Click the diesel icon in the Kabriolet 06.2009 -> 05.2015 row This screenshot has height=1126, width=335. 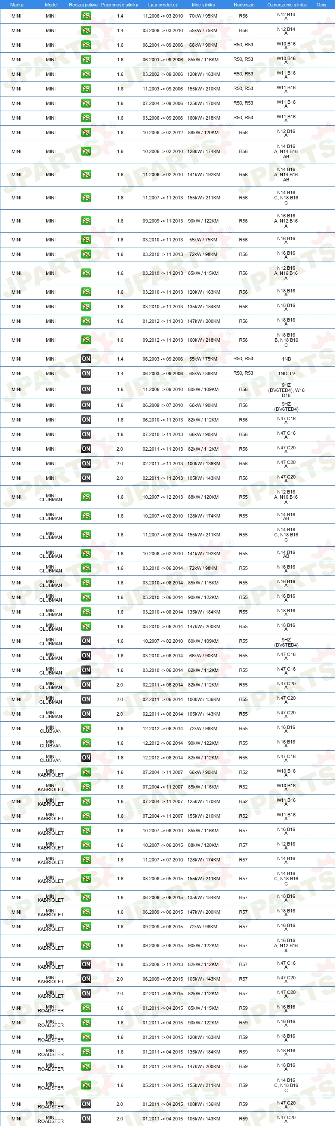tap(86, 979)
